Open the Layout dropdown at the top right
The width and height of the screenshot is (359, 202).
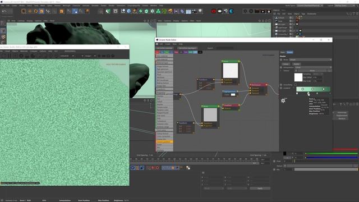coord(344,6)
